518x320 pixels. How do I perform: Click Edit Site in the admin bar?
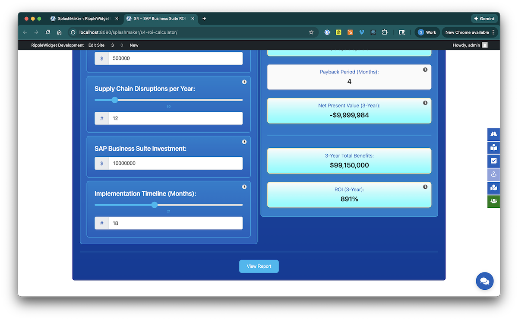point(96,45)
